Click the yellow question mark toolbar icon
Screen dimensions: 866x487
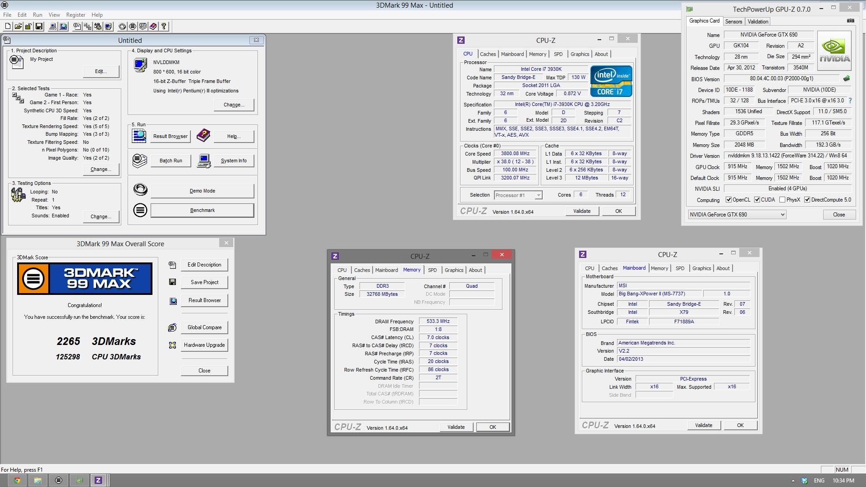tap(164, 26)
